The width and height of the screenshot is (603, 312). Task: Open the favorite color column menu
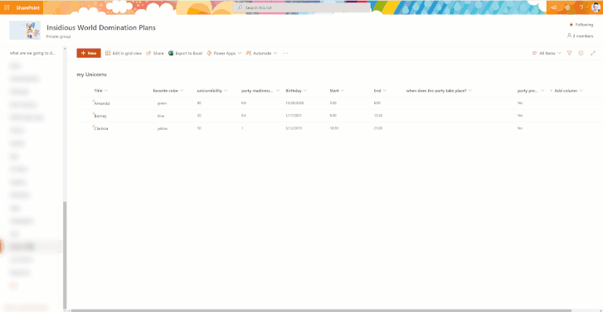[x=168, y=90]
